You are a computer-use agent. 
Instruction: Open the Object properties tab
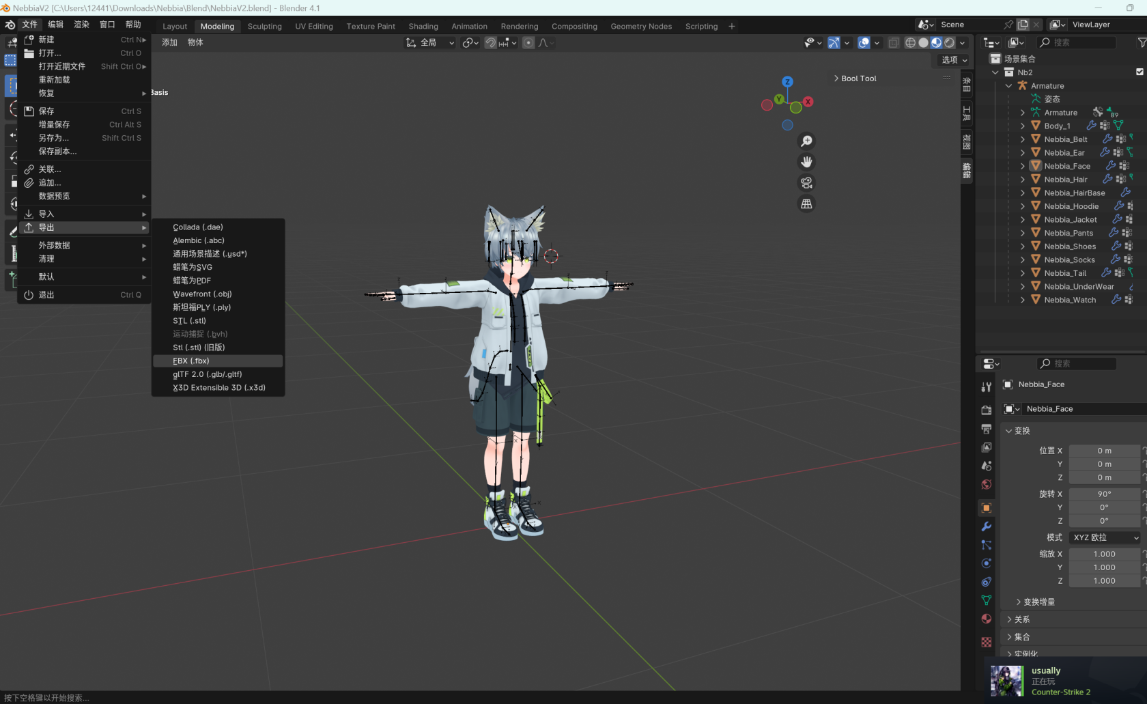pyautogui.click(x=987, y=508)
